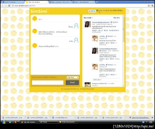Click the bottom commenter profile photo

88,85
